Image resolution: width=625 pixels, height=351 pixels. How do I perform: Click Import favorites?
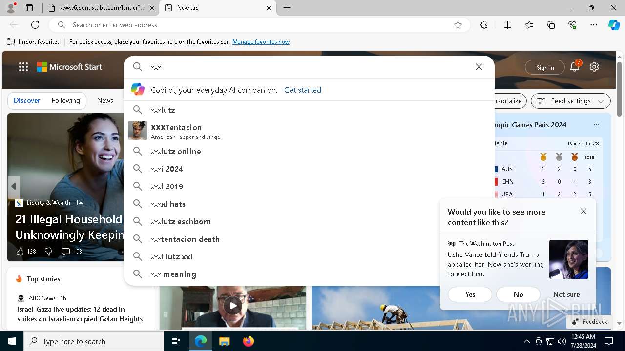[33, 42]
